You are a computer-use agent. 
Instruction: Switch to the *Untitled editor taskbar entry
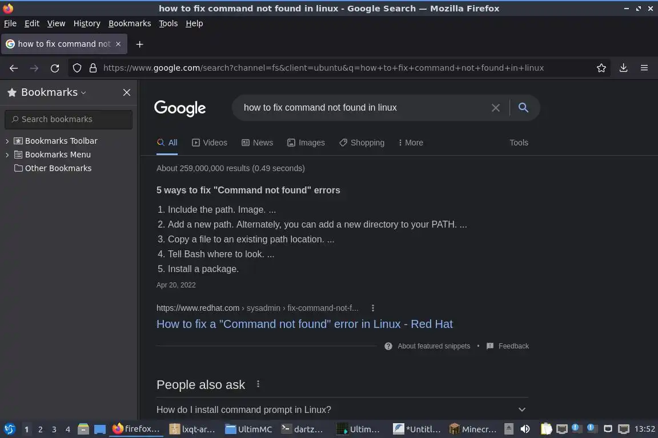pos(417,429)
